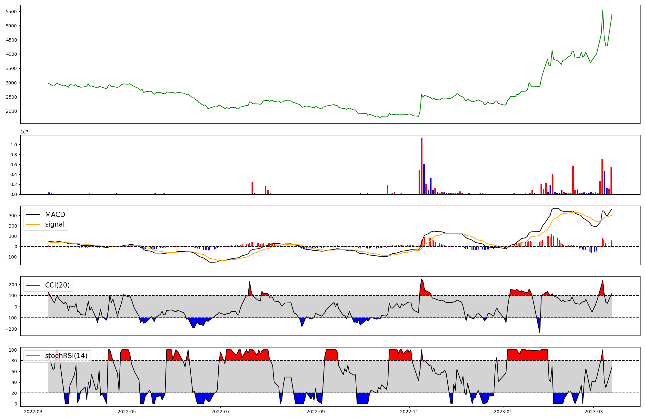
Task: Click the tallest red volume bar
Action: click(422, 166)
